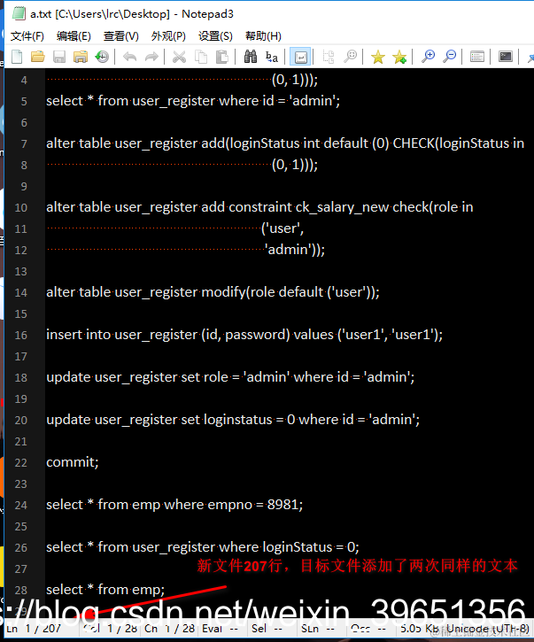The width and height of the screenshot is (534, 642).
Task: Click the 'Col 1 / 28' status bar field
Action: [x=110, y=629]
